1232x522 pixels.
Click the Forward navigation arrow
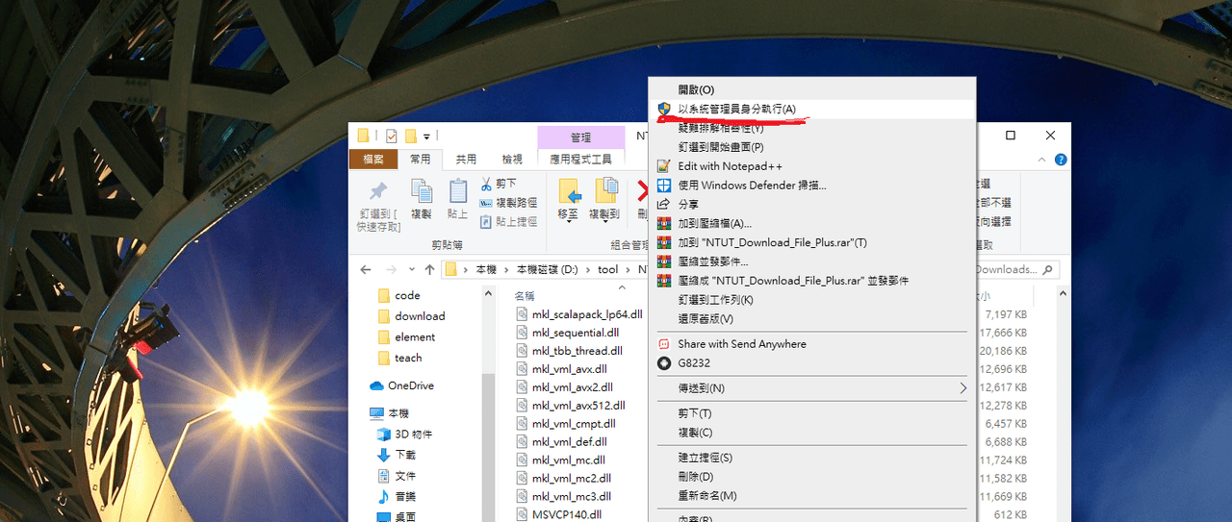[391, 270]
